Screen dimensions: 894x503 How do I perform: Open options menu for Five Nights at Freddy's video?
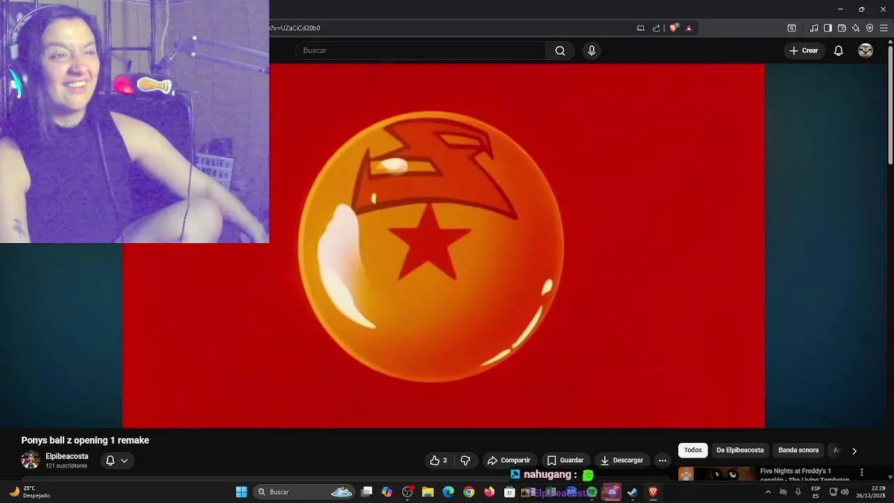coord(862,472)
